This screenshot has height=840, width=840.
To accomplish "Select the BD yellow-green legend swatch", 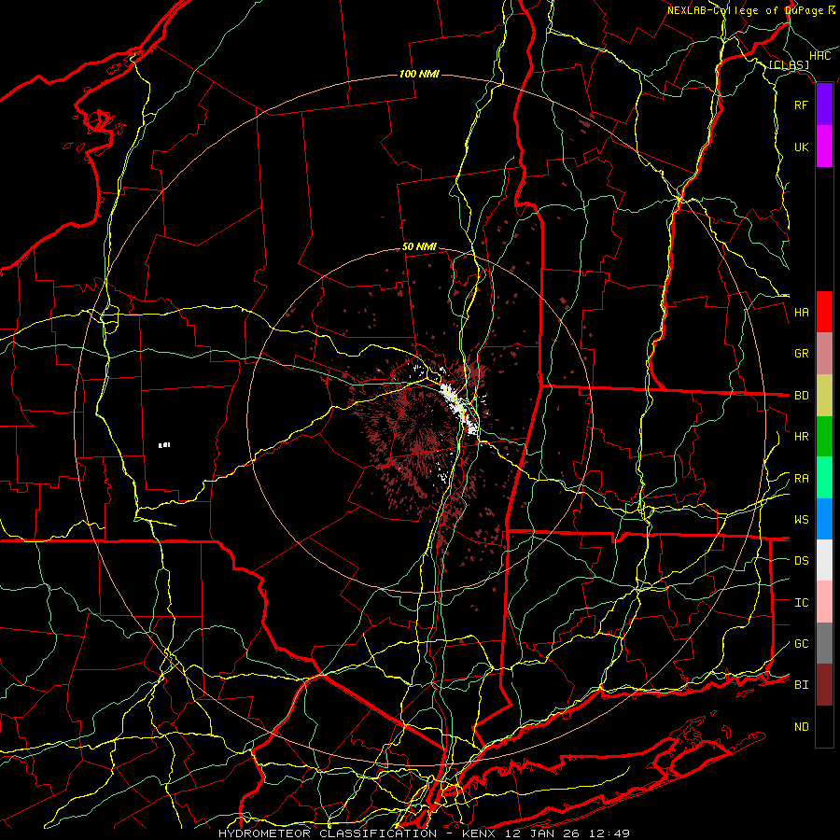I will pyautogui.click(x=824, y=396).
